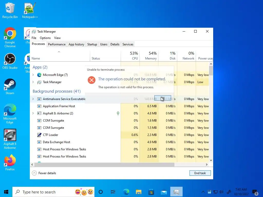Open the notification center icon
The image size is (263, 197).
pyautogui.click(x=255, y=192)
